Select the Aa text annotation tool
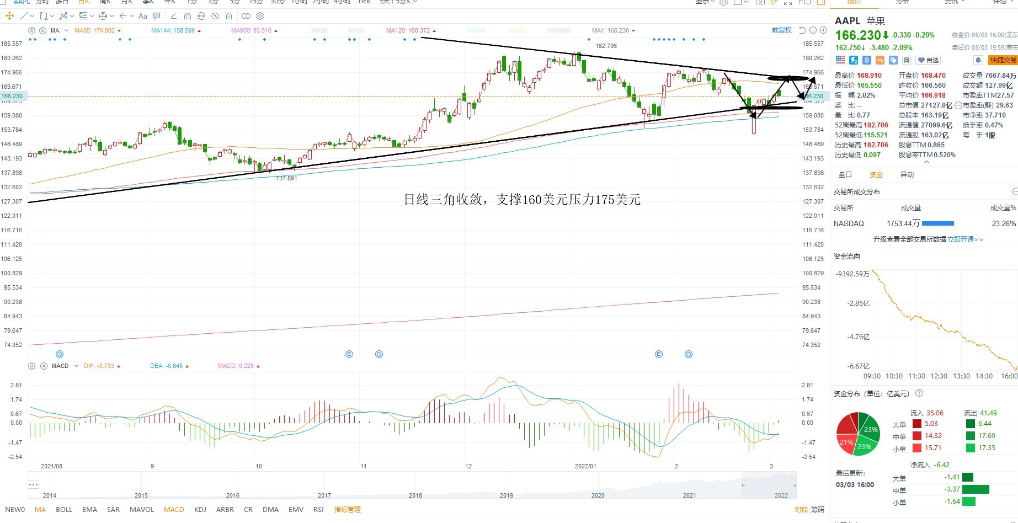Image resolution: width=1018 pixels, height=523 pixels. click(x=143, y=16)
